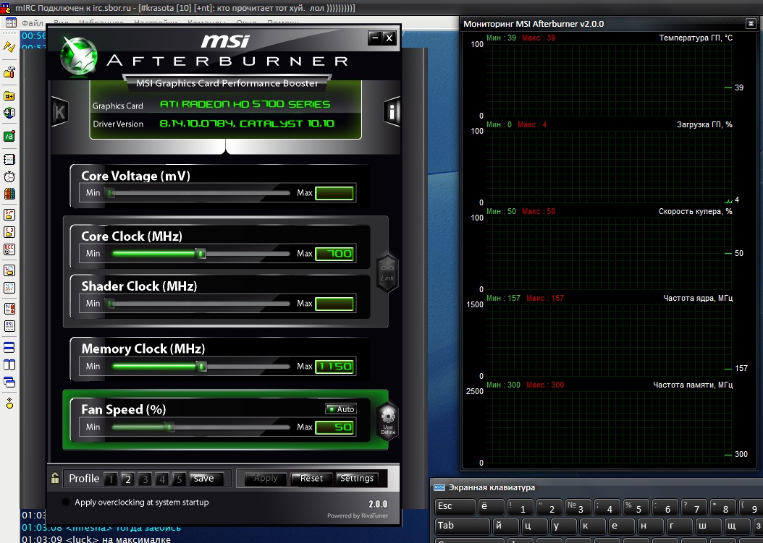Open mIRC DCC options icon
The width and height of the screenshot is (763, 543).
[9, 249]
